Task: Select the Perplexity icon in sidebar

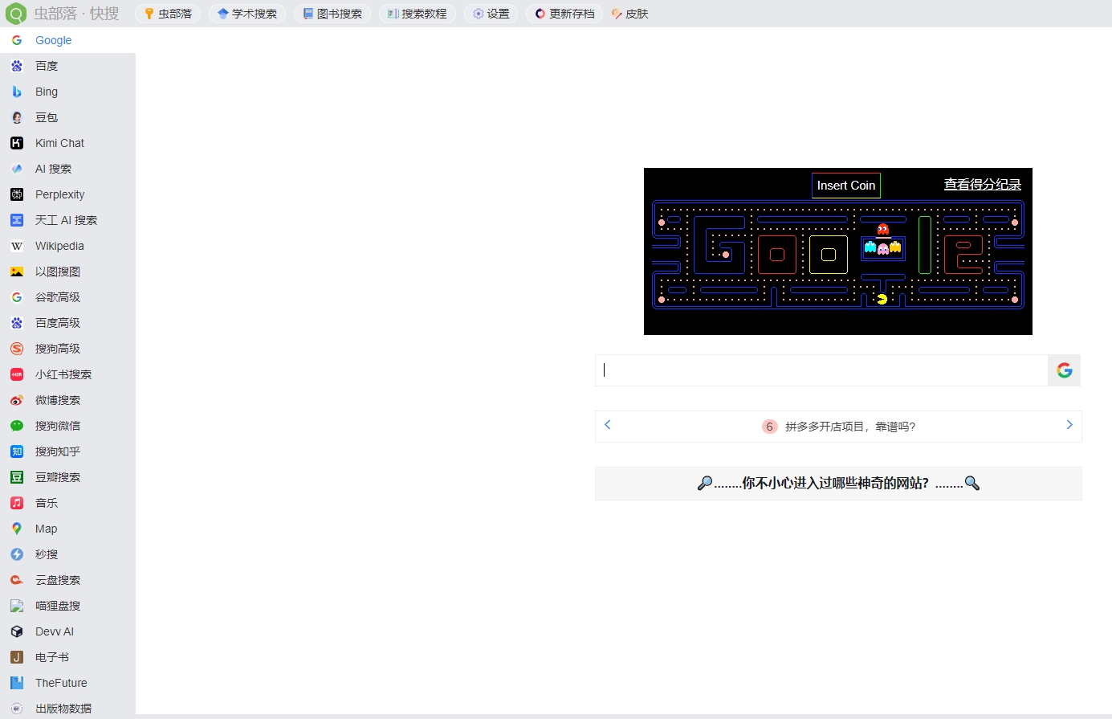Action: click(x=17, y=194)
